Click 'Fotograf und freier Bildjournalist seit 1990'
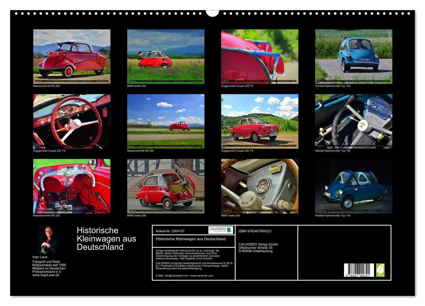425x306 pixels. pos(49,263)
